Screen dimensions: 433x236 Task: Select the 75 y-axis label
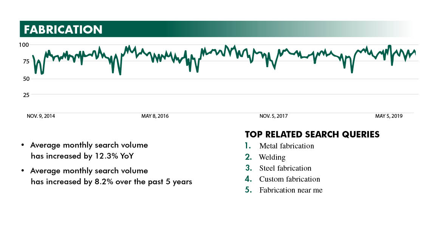pyautogui.click(x=26, y=62)
